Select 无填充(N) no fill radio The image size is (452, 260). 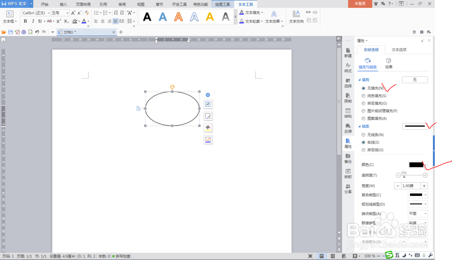pos(363,88)
